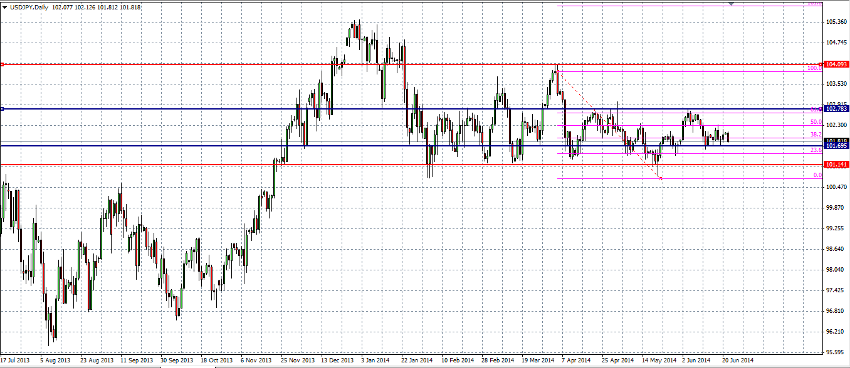Click the 18 Oct 2013 date label
Image resolution: width=850 pixels, height=368 pixels.
[216, 361]
